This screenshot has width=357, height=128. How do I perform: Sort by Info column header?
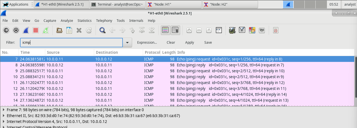(x=265, y=52)
